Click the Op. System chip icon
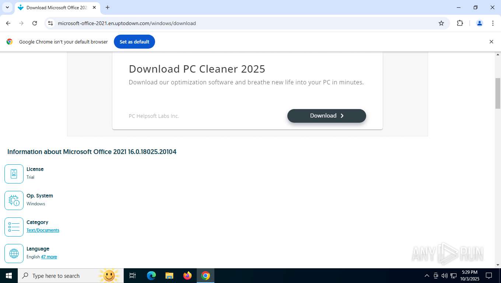 pos(14,200)
